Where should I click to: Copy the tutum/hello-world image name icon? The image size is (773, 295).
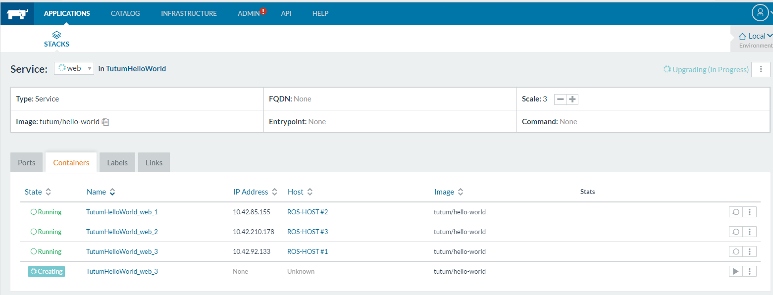pyautogui.click(x=105, y=122)
